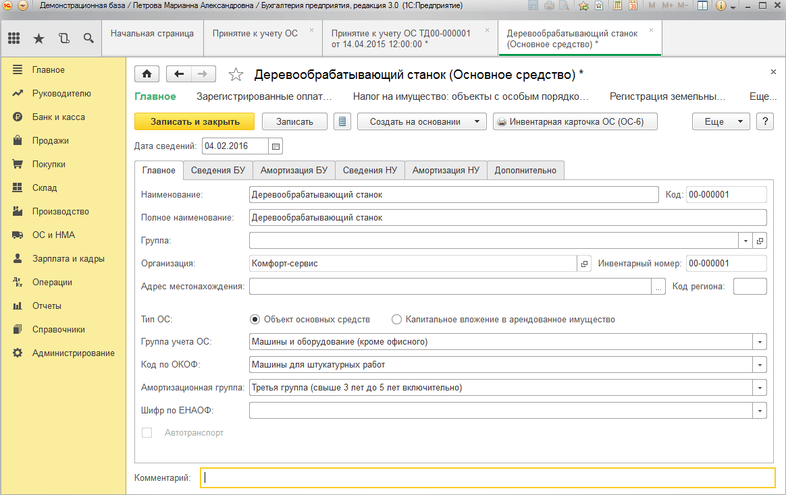Select Капитальное вложение в арендованное имущество option
Image resolution: width=786 pixels, height=495 pixels.
[x=396, y=320]
